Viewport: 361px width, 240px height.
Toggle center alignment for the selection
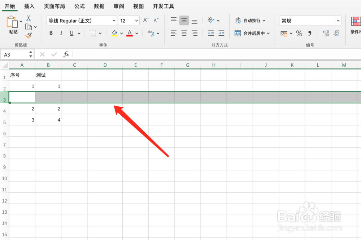[x=184, y=33]
